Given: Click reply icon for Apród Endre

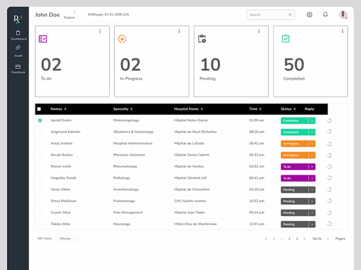Looking at the screenshot, I should tap(330, 120).
